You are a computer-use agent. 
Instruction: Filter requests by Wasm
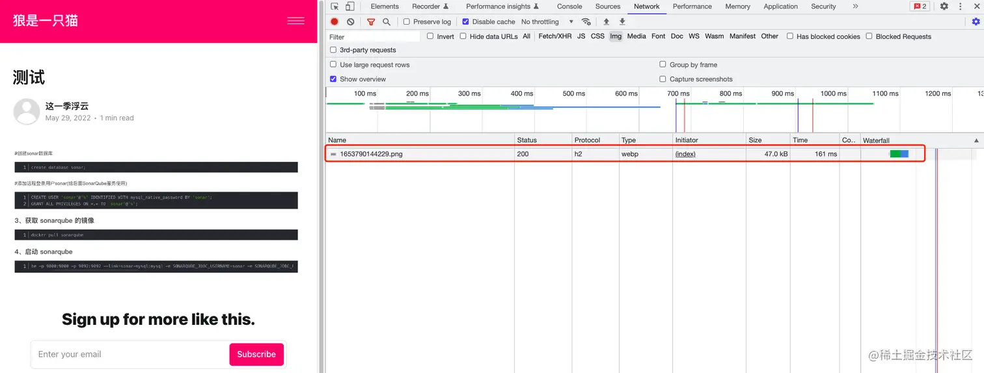[715, 36]
